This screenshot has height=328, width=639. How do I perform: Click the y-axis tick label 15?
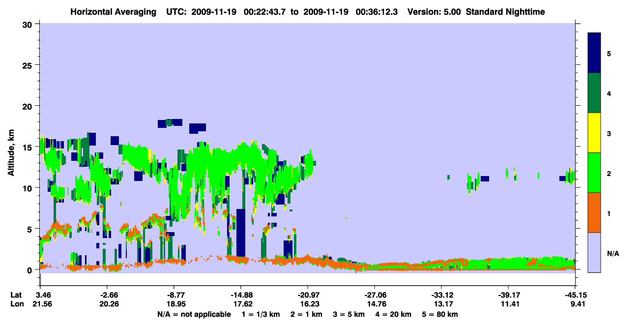coord(29,147)
